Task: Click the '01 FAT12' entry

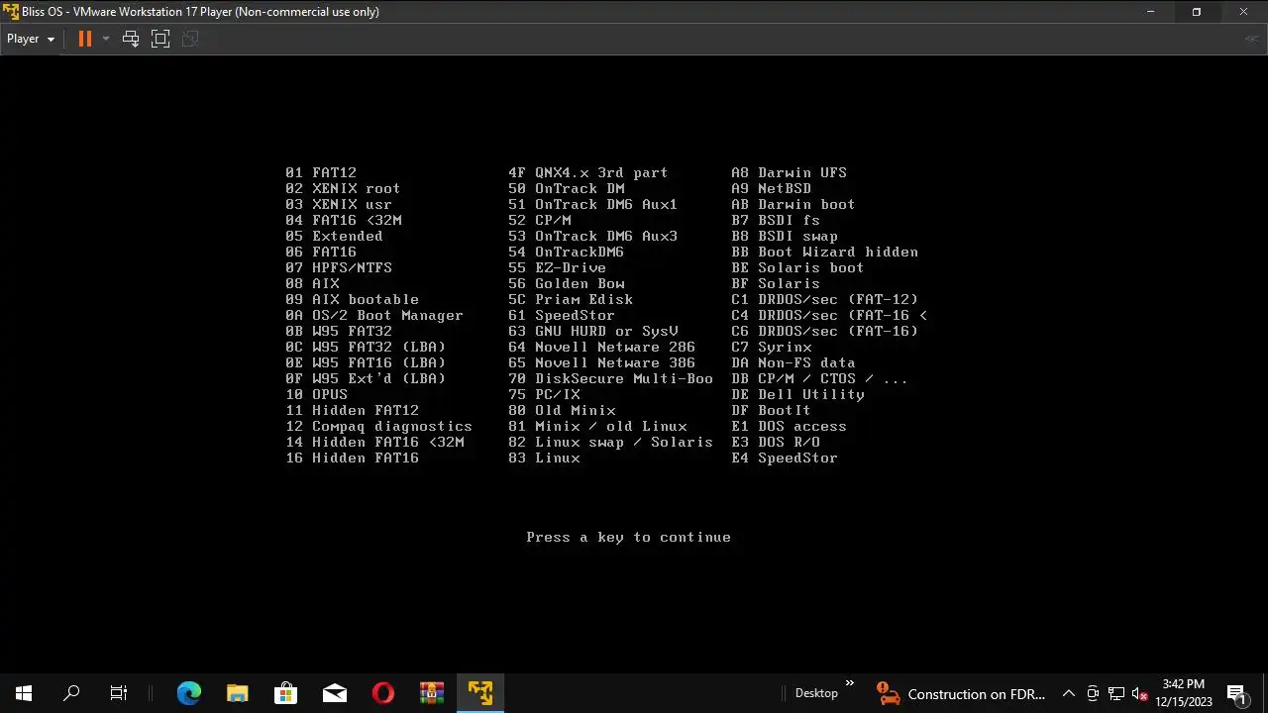Action: click(321, 172)
